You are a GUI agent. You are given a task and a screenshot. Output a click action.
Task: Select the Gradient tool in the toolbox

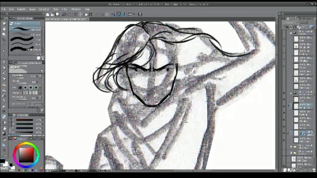[x=4, y=133]
